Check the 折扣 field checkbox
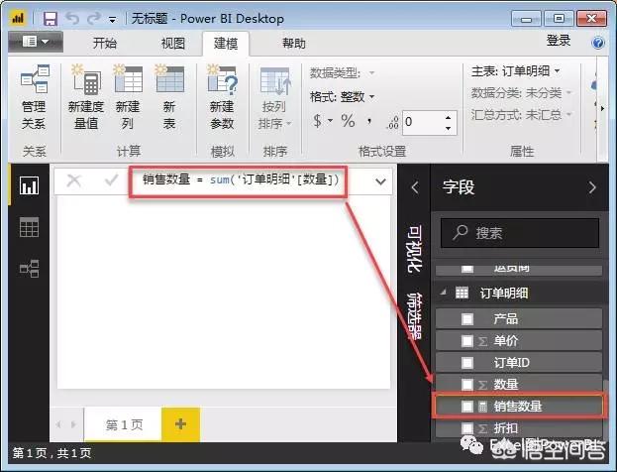This screenshot has width=617, height=472. coord(467,428)
